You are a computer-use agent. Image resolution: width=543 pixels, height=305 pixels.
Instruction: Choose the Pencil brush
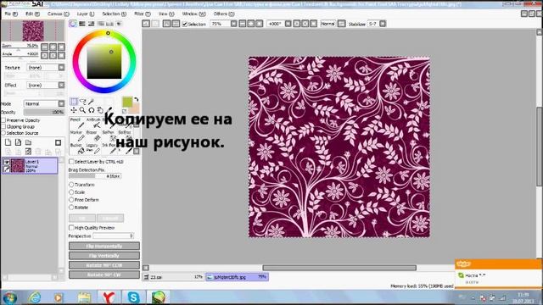77,123
